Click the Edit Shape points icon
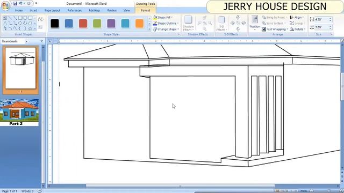The image size is (344, 193). pos(40,19)
